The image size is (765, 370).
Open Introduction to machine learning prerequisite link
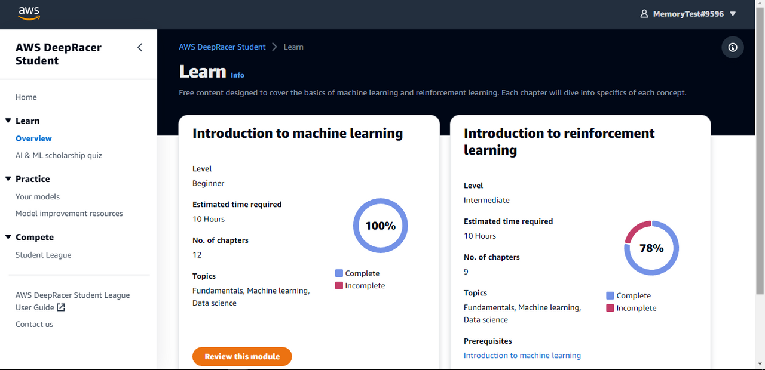click(522, 355)
